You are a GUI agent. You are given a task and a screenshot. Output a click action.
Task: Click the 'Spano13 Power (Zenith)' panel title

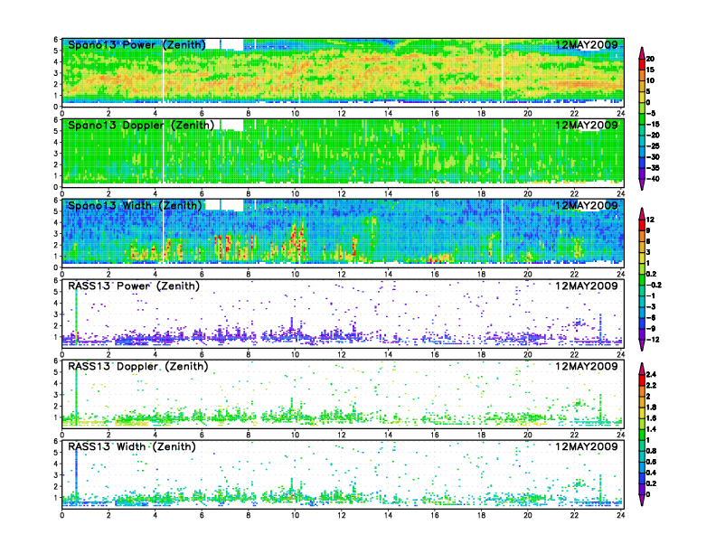click(137, 44)
